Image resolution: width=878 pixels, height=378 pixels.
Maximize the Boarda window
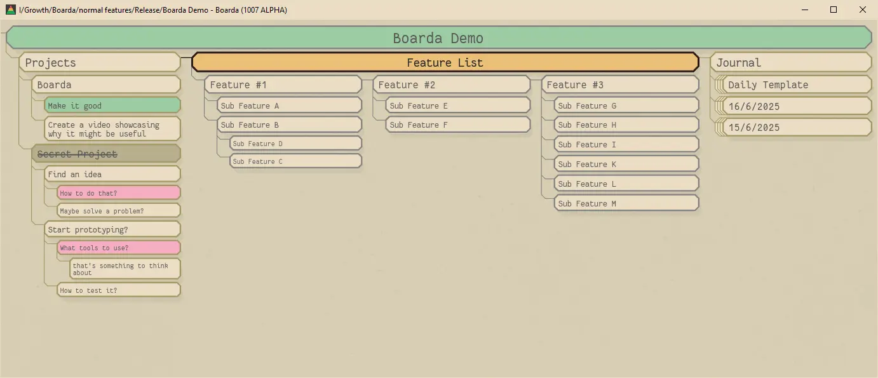point(834,10)
